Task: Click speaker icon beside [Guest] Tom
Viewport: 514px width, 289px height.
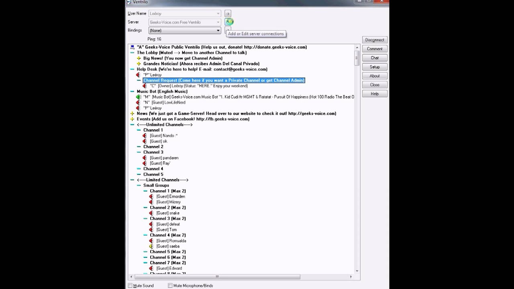Action: 151,230
